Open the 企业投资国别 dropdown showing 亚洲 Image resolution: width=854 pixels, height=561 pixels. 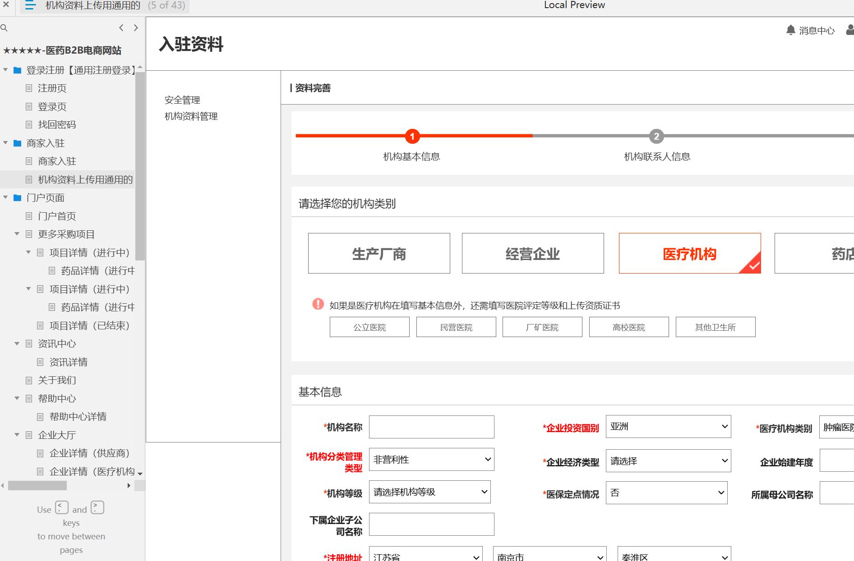point(668,427)
